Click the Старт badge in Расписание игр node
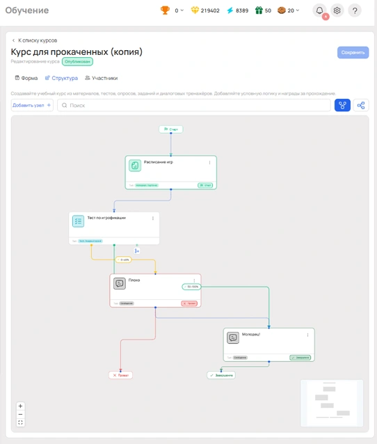This screenshot has height=444, width=377. (x=205, y=185)
